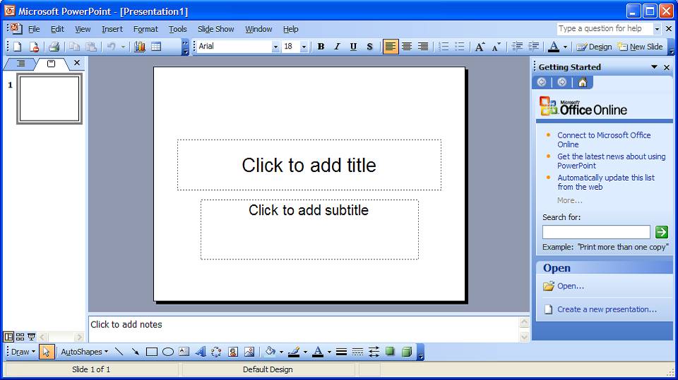Select the Rectangle shape tool
Image resolution: width=678 pixels, height=380 pixels.
coord(151,352)
